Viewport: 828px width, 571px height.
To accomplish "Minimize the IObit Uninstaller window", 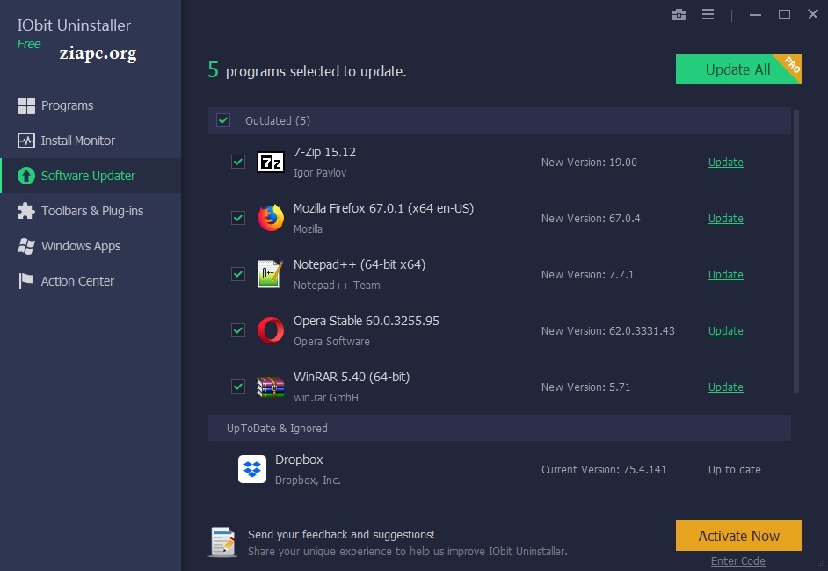I will pos(756,15).
